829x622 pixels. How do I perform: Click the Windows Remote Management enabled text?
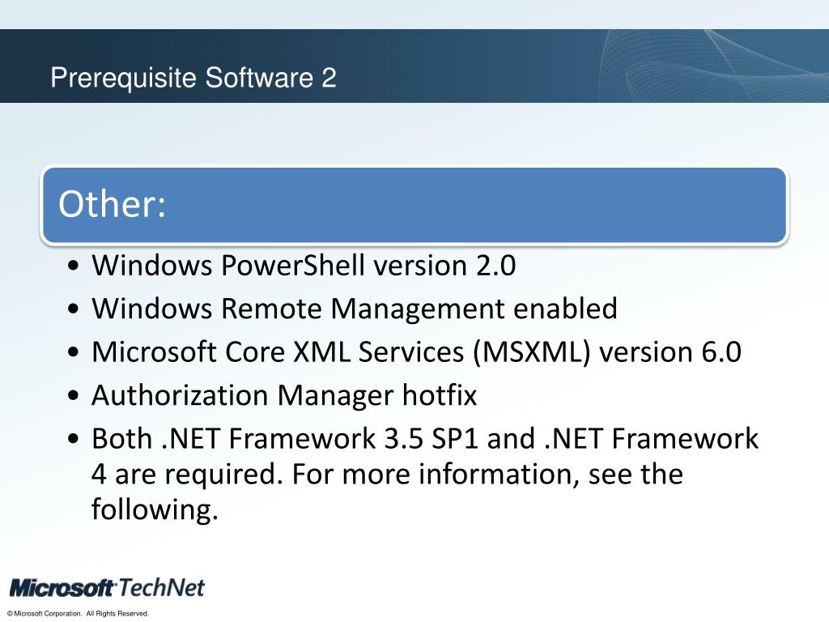[354, 309]
